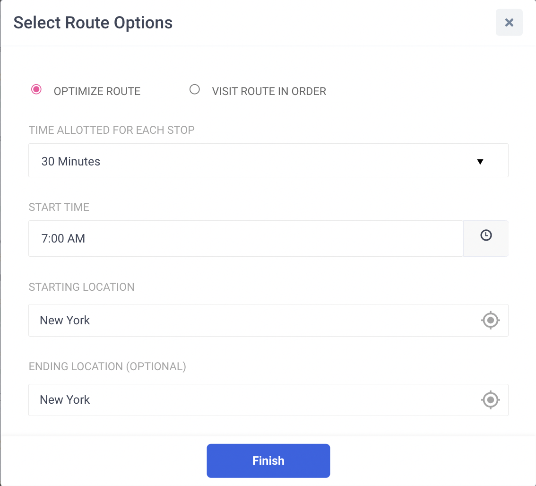
Task: Click the TIME ALLOTTED FOR EACH STOP label
Action: 112,130
